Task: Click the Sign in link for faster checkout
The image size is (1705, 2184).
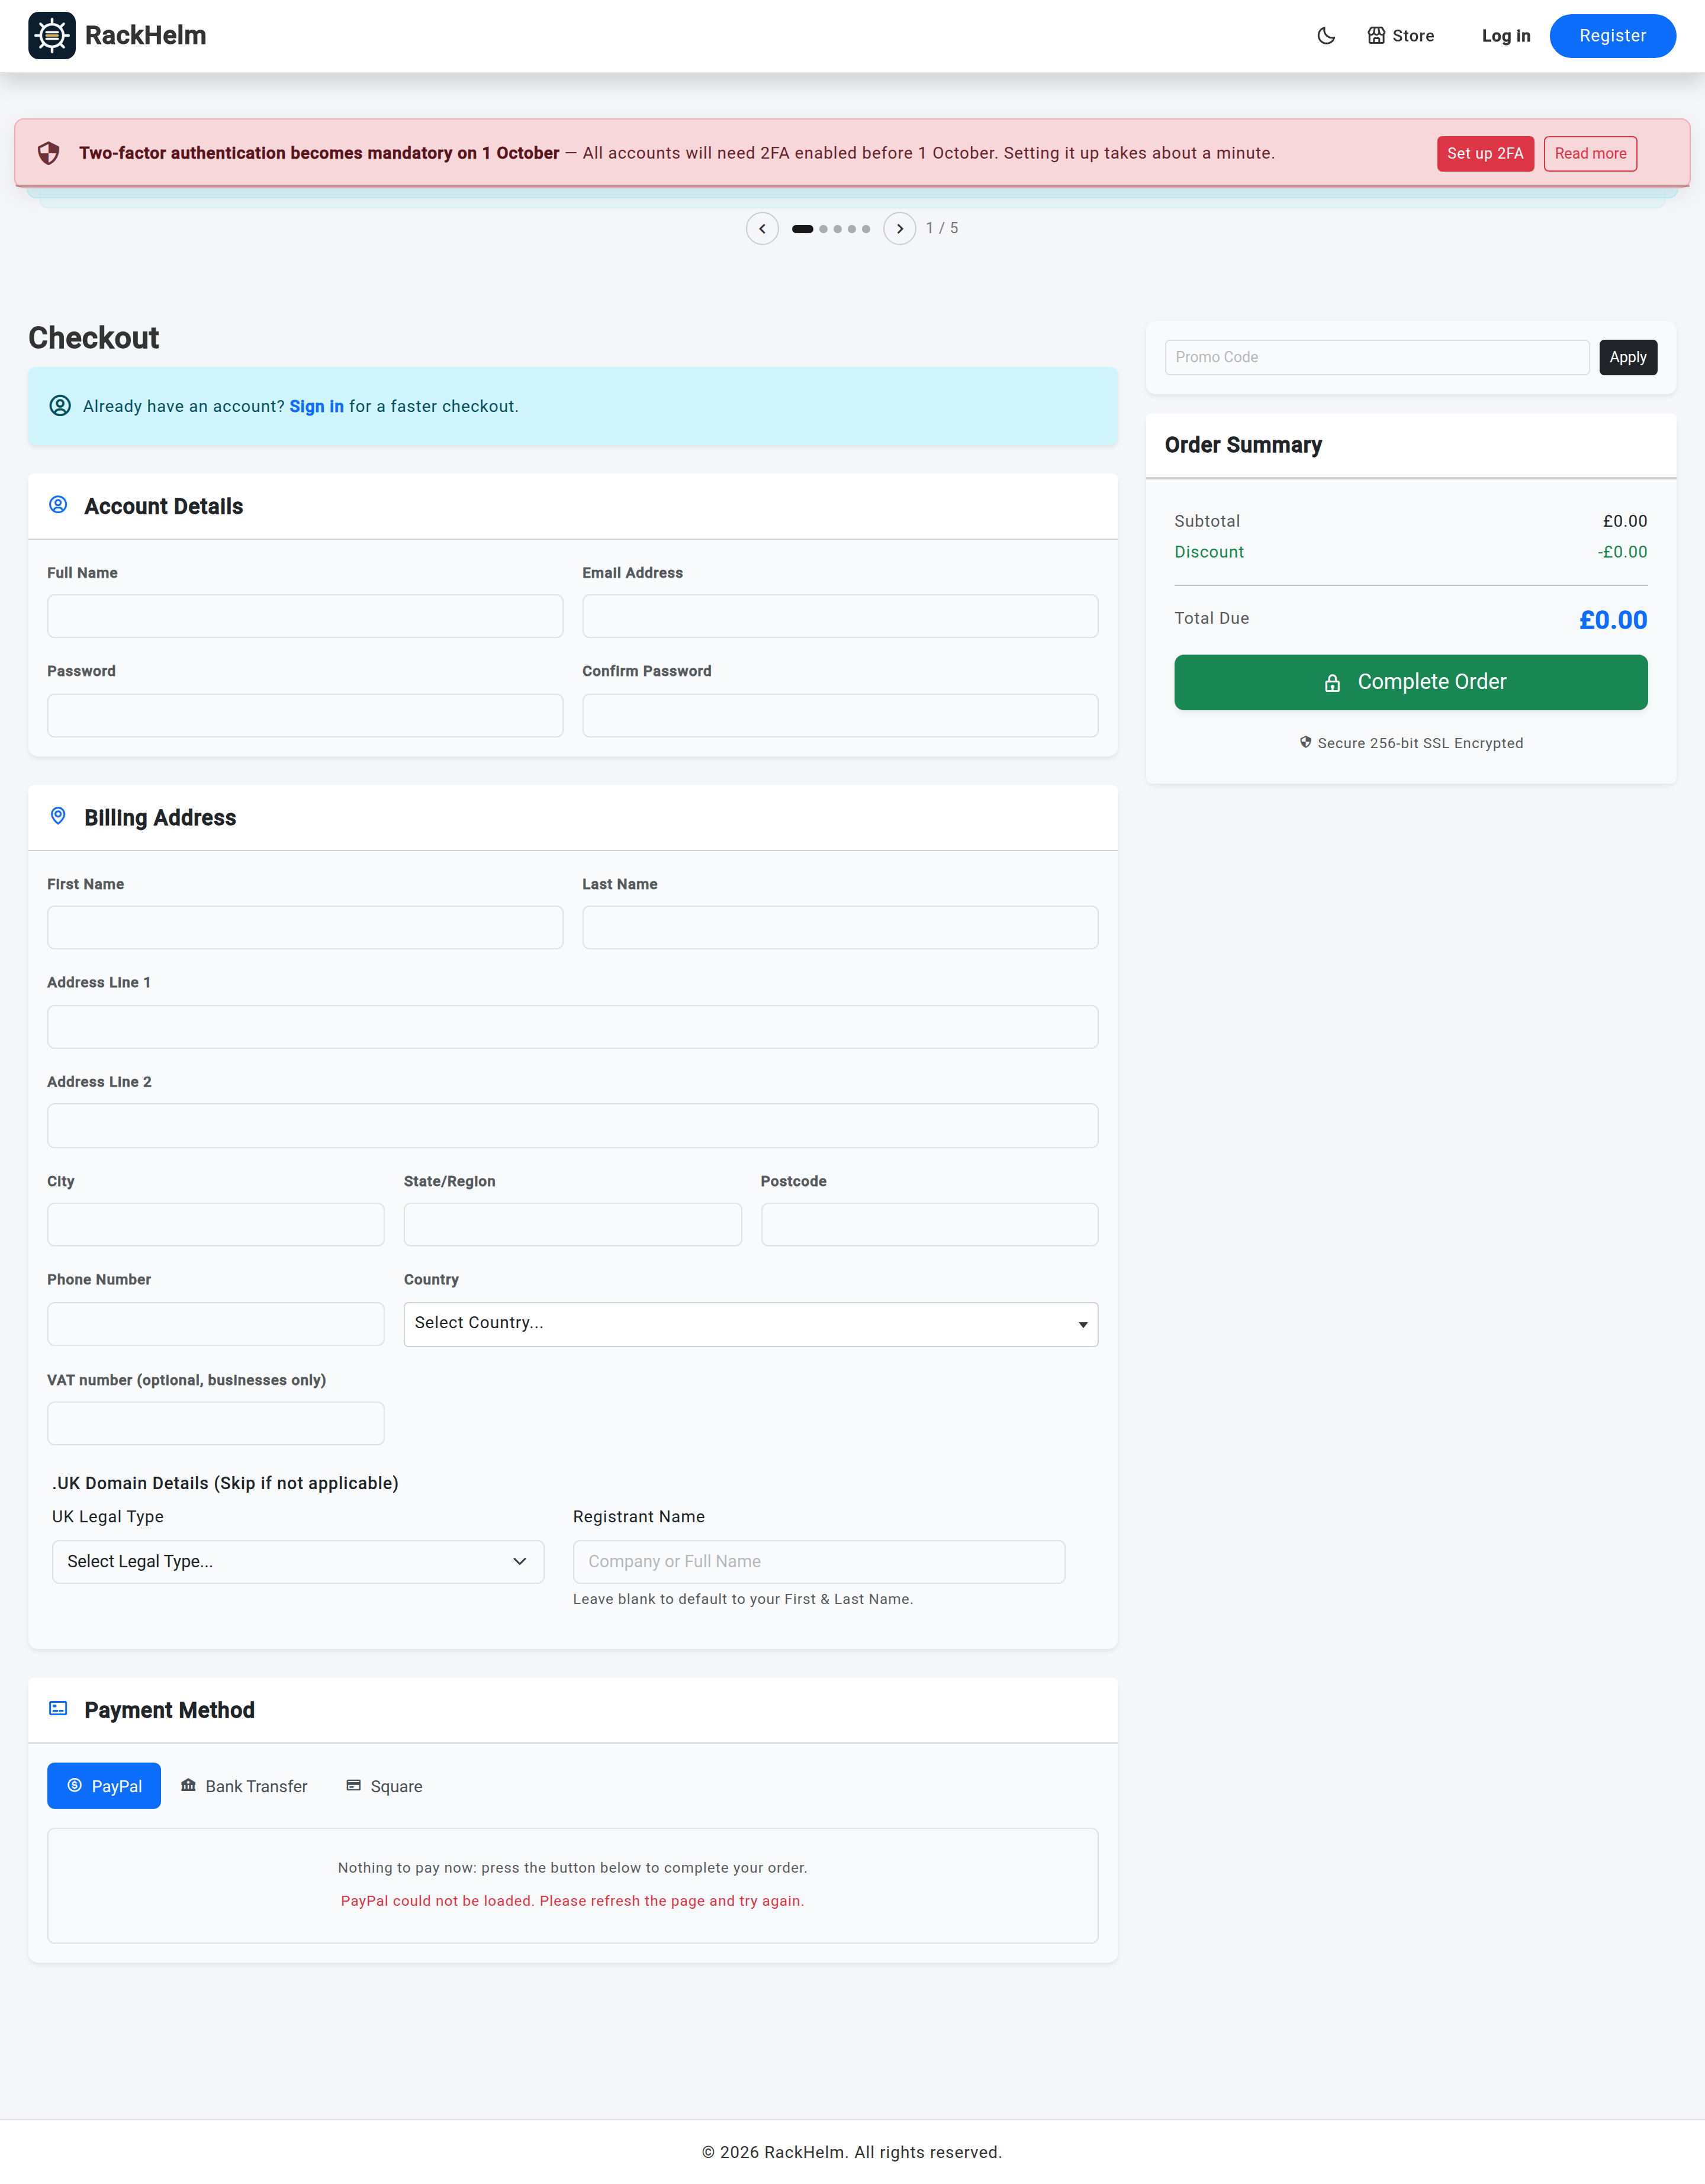Action: tap(316, 406)
